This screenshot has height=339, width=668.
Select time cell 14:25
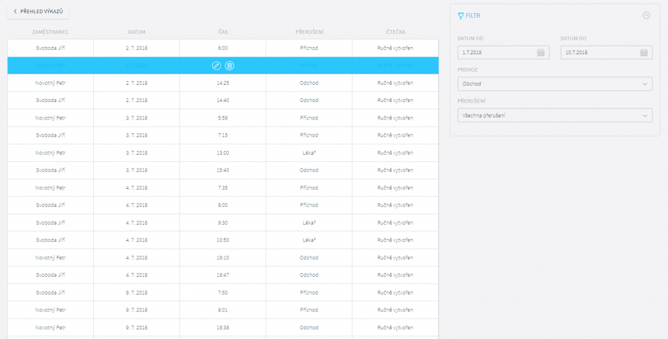[x=223, y=83]
